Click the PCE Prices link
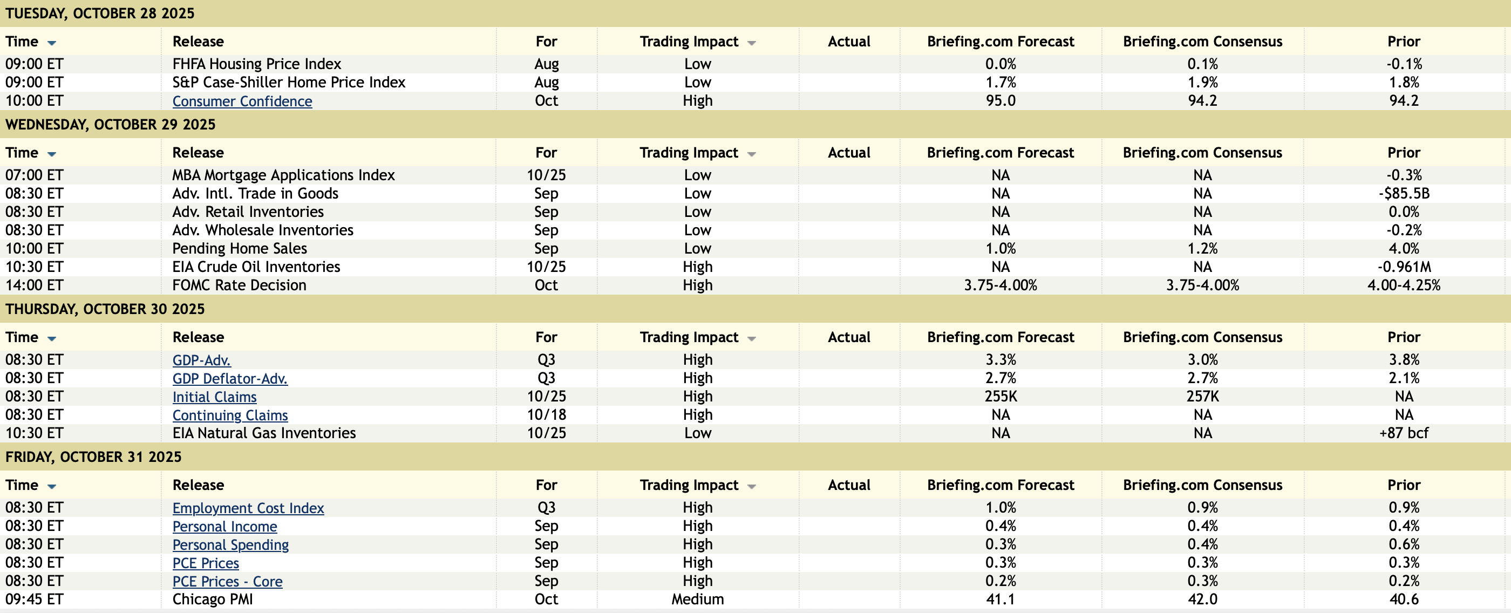The width and height of the screenshot is (1511, 613). [205, 563]
